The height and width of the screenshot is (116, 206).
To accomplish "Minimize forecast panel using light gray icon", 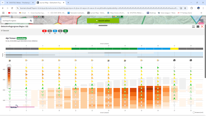I will tap(193, 27).
